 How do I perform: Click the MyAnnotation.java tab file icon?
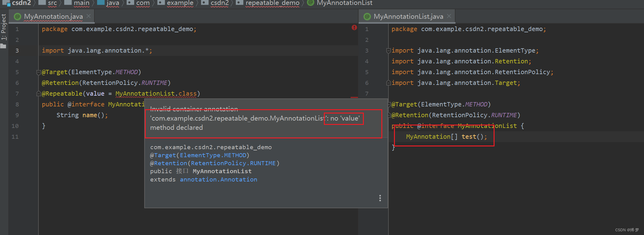(x=18, y=17)
